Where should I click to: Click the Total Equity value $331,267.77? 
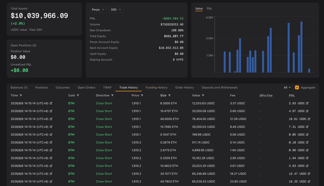pyautogui.click(x=174, y=36)
